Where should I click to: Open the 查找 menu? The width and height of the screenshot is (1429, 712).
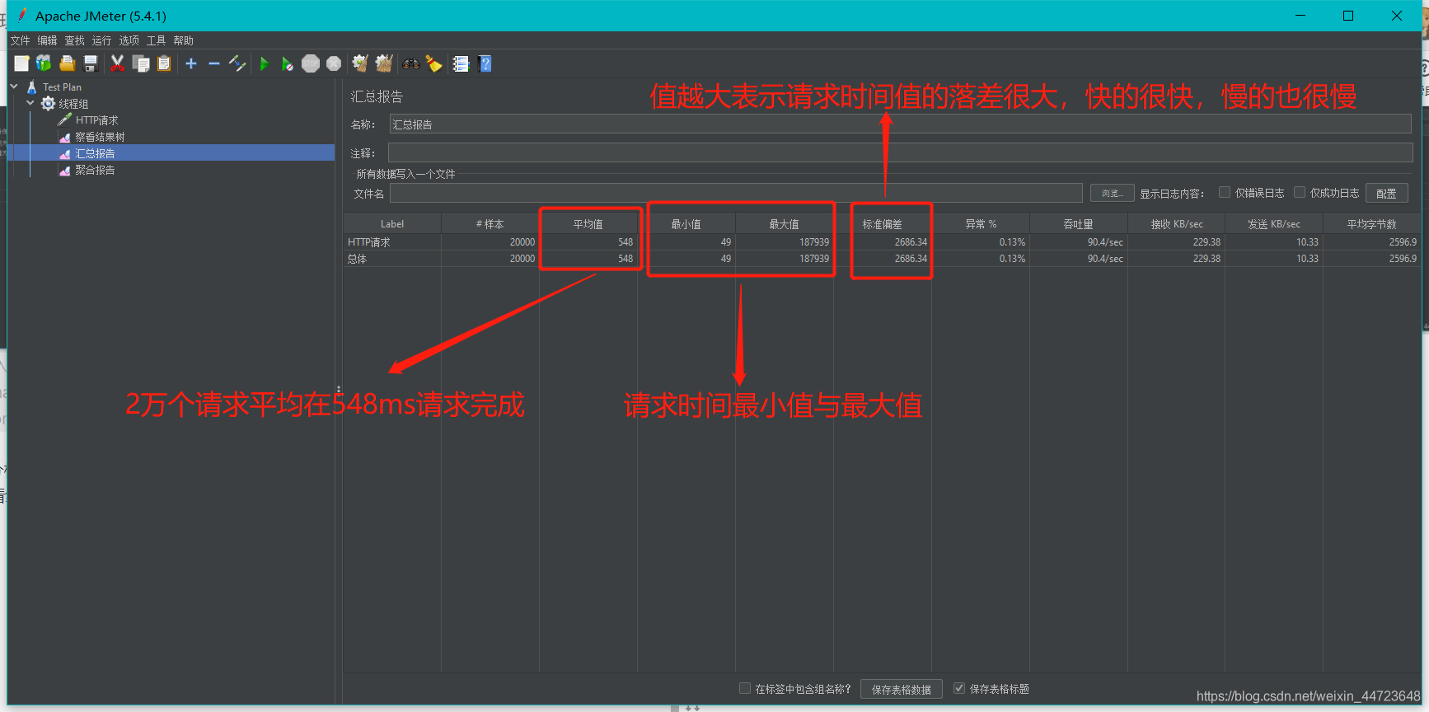click(x=74, y=40)
